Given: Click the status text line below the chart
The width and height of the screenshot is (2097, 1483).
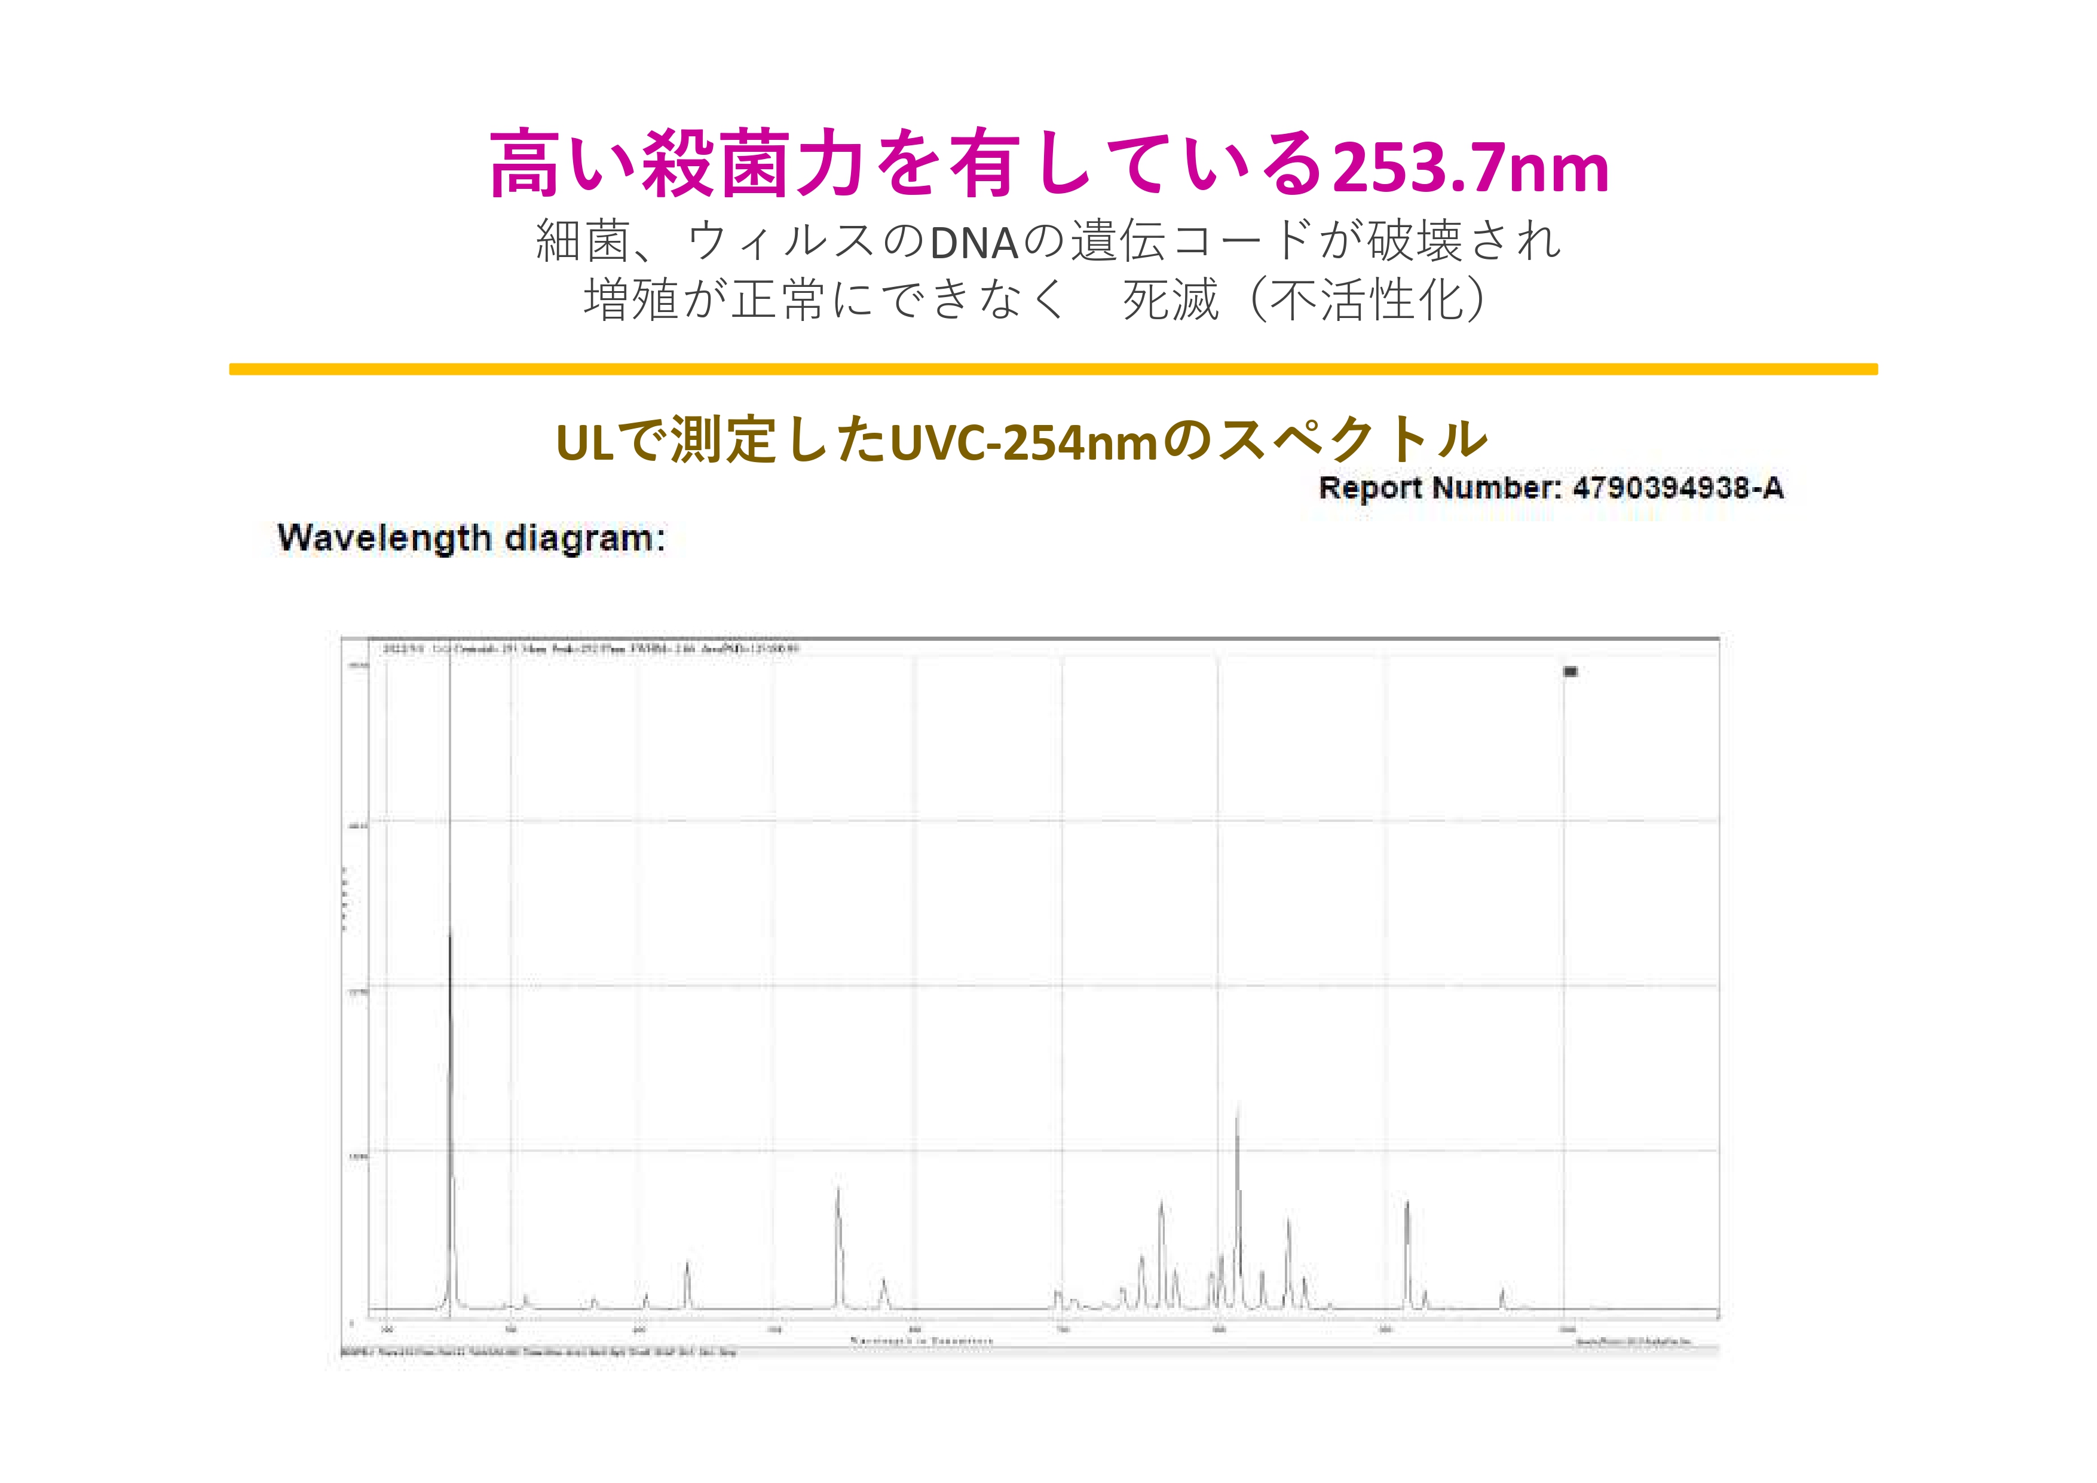Looking at the screenshot, I should (x=539, y=1351).
